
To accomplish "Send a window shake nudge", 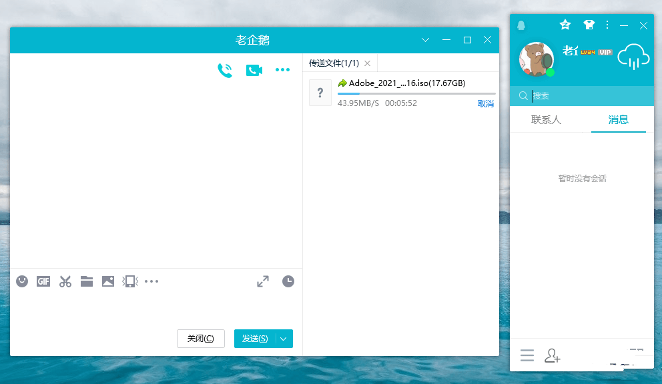I will click(x=130, y=281).
